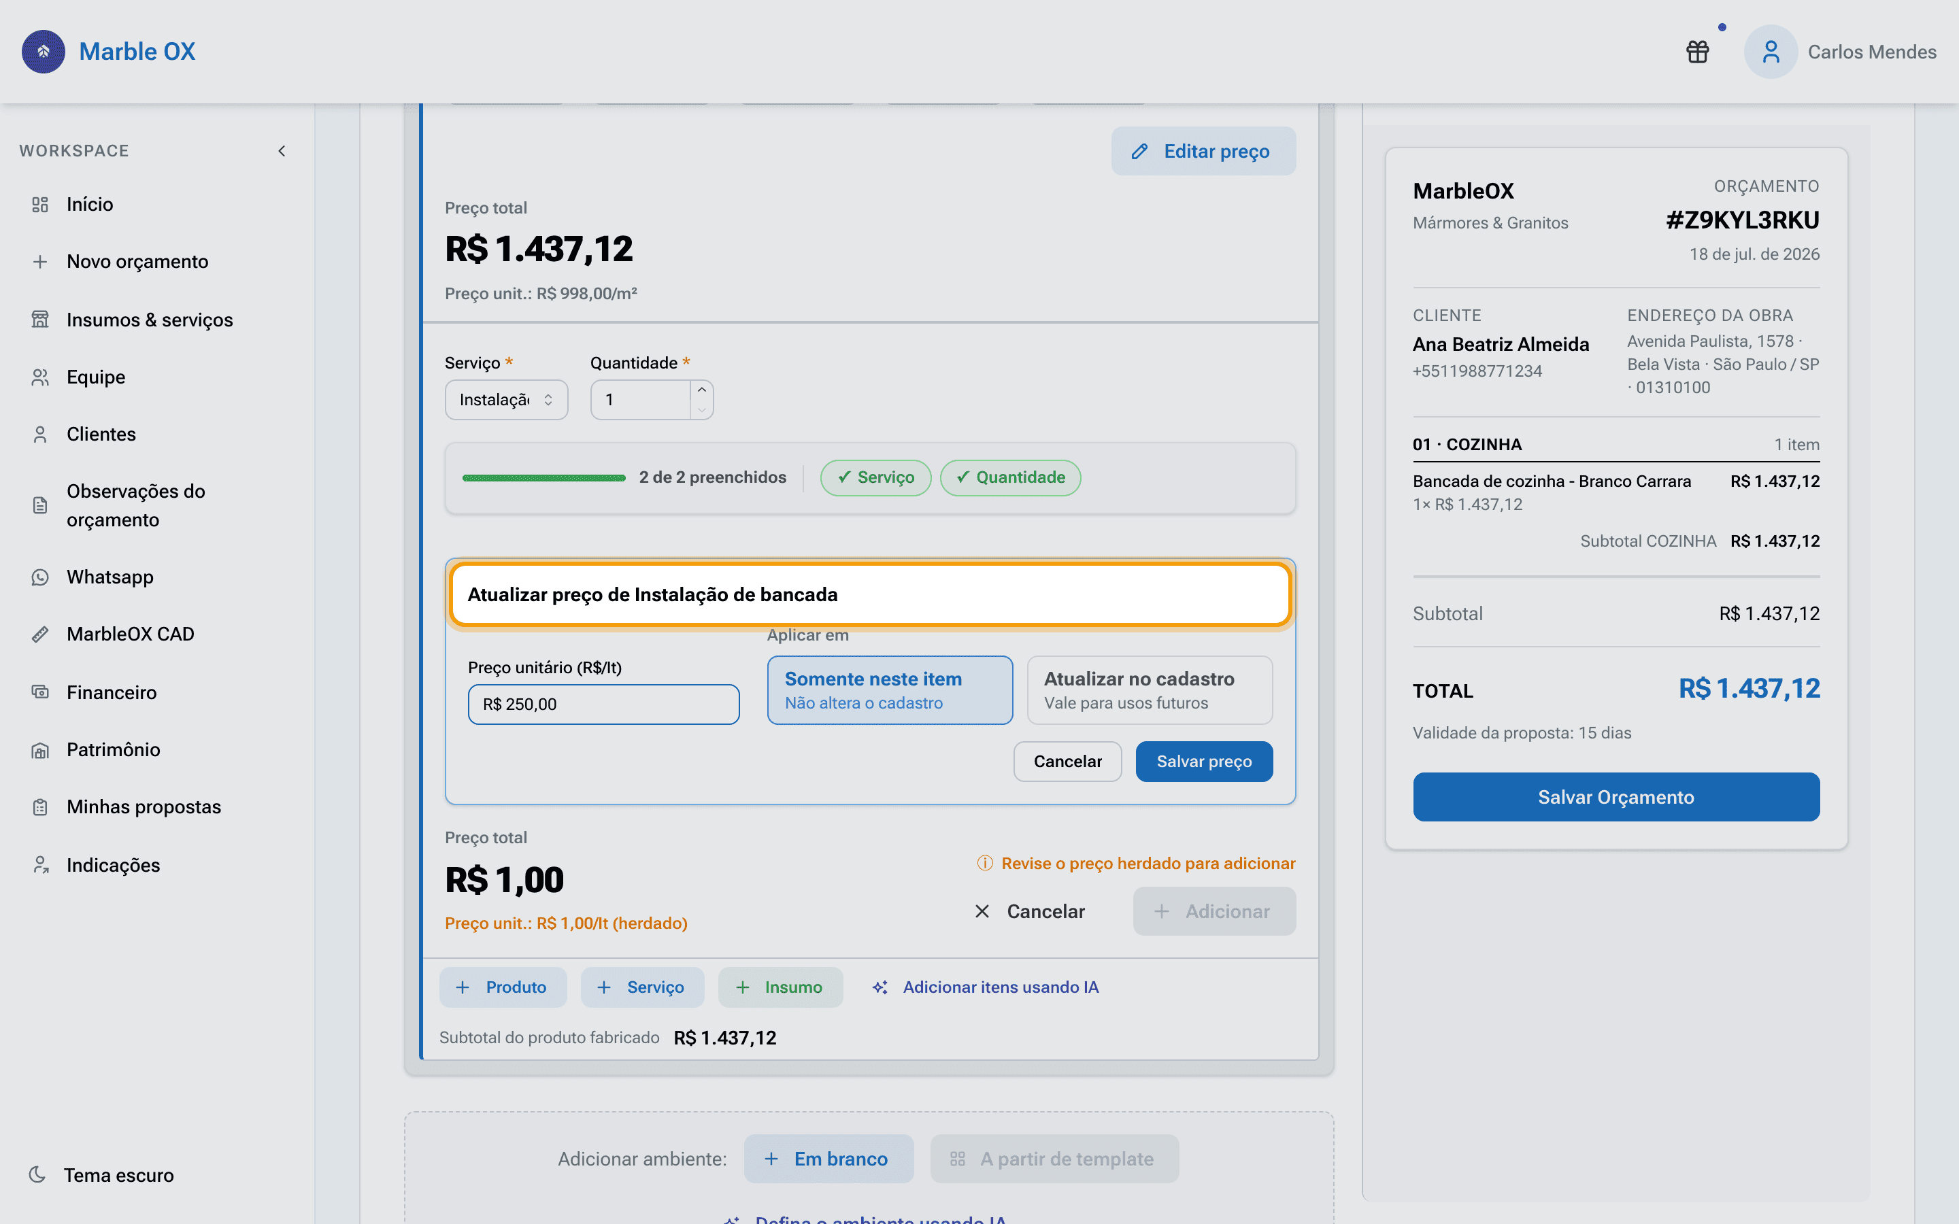The width and height of the screenshot is (1959, 1224).
Task: Add ambiente Em branco
Action: (x=828, y=1159)
